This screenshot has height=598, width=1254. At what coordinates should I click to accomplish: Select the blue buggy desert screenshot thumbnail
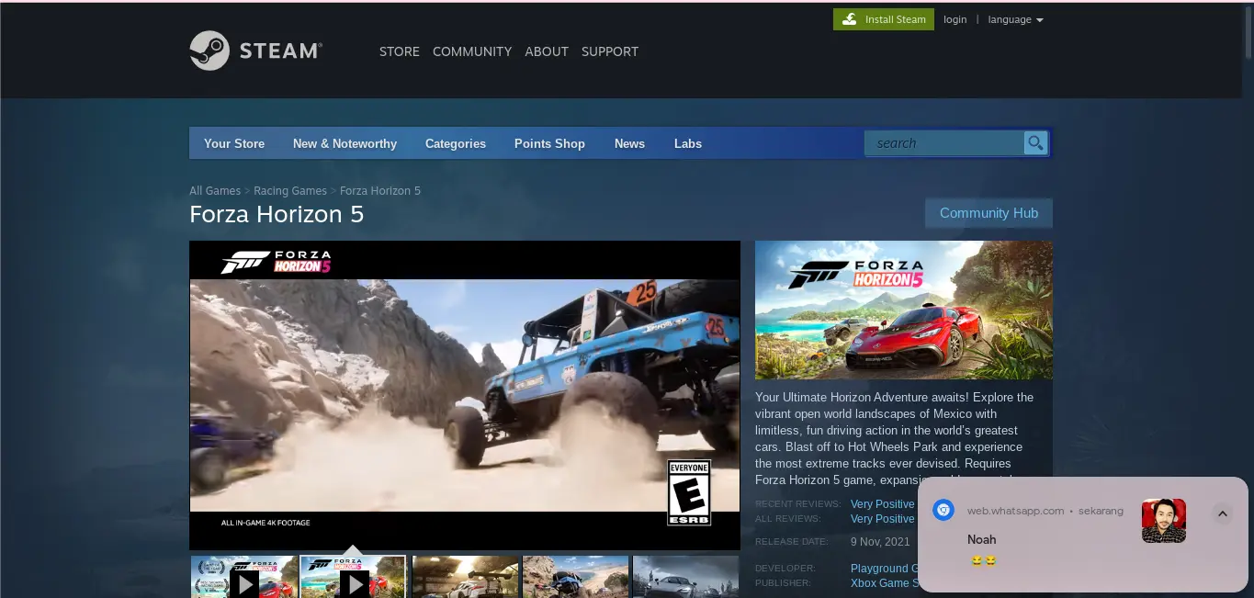pyautogui.click(x=575, y=577)
